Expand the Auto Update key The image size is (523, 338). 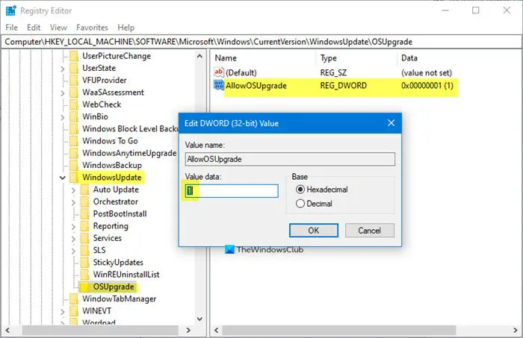[x=73, y=190]
